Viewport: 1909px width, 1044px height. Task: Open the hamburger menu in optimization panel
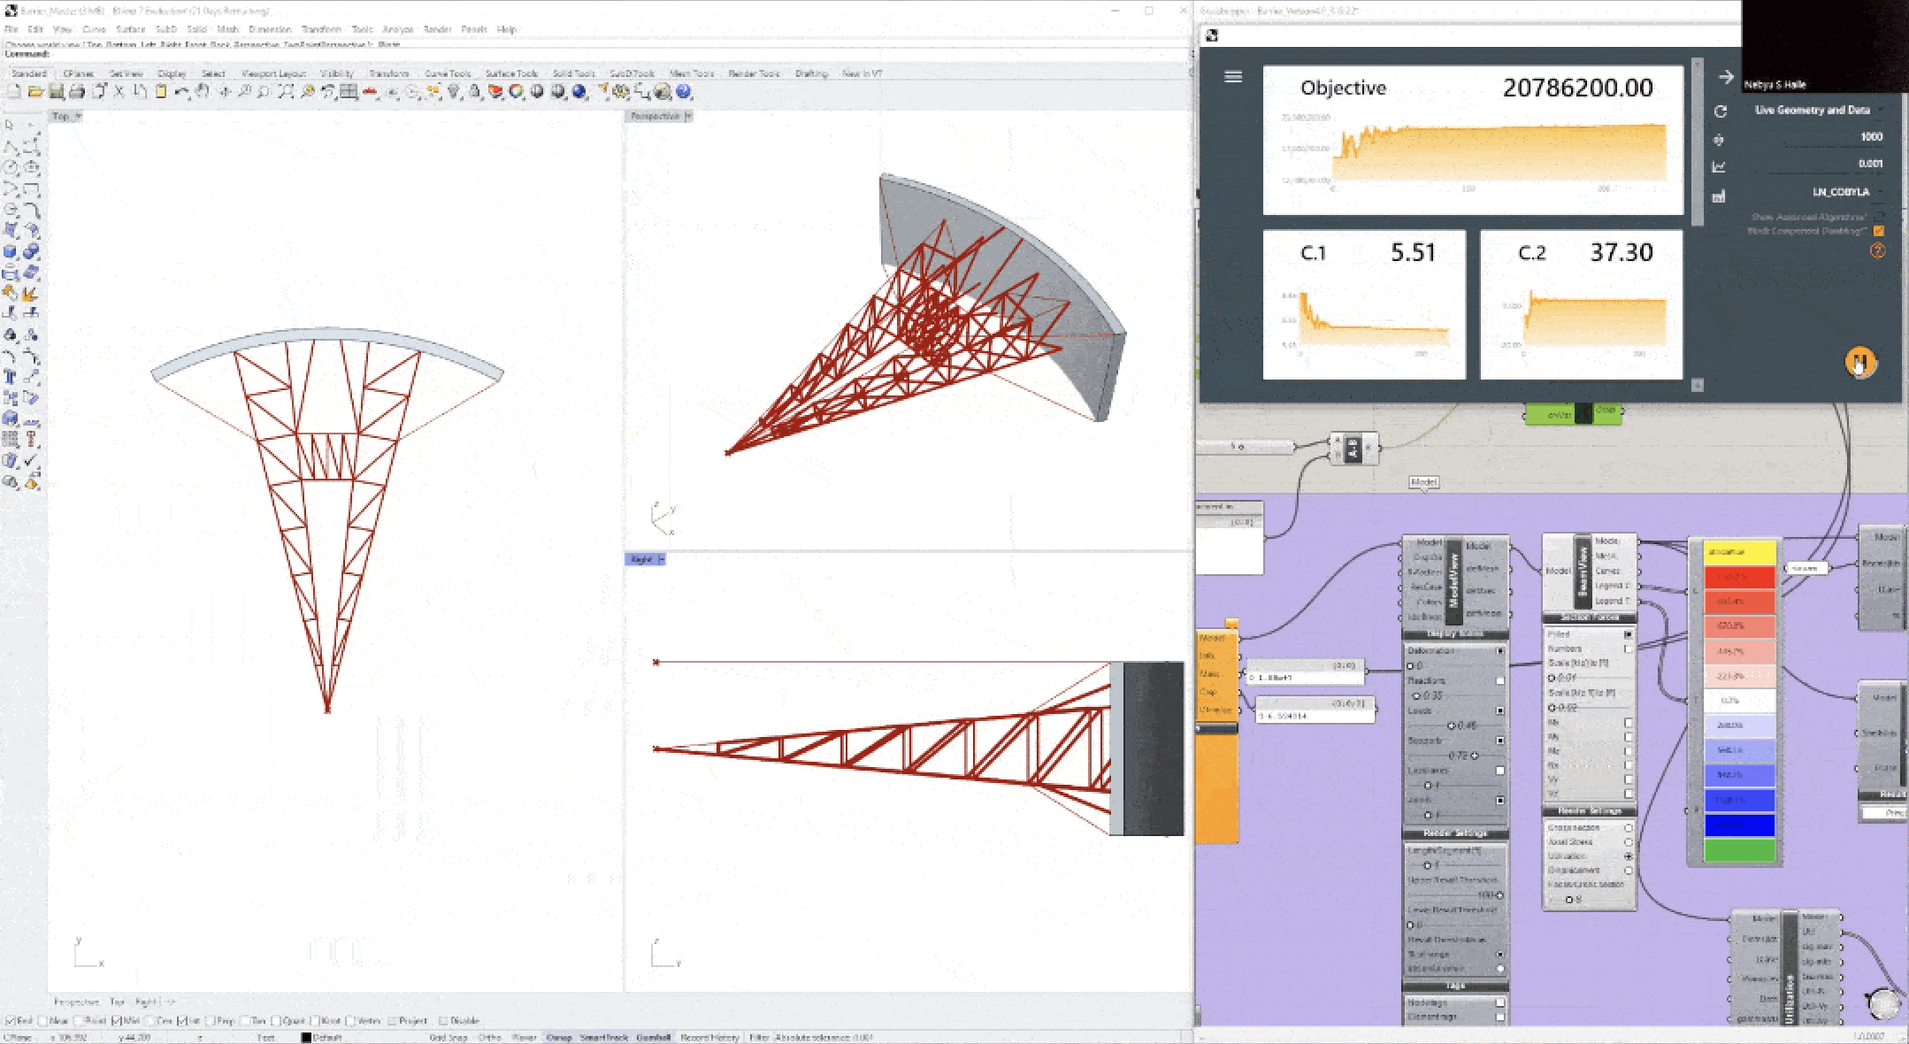coord(1233,77)
